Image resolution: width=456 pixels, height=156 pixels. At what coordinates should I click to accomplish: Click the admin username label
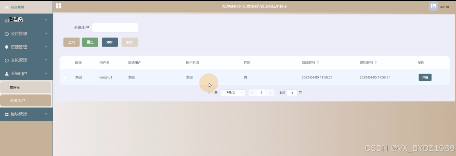pyautogui.click(x=445, y=7)
